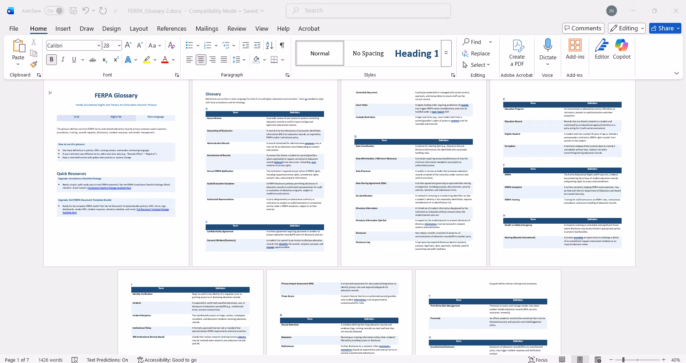Align text to the left
Viewport: 686px width, 363px height.
pos(190,60)
